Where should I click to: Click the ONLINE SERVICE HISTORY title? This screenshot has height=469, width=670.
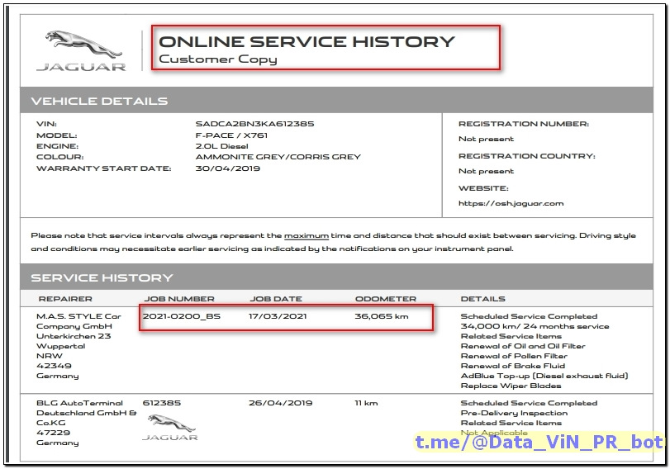coord(306,42)
